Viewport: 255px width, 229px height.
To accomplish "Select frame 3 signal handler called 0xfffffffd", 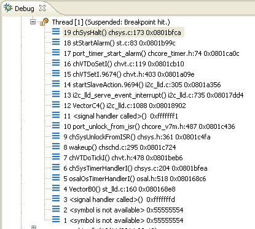I will click(119, 200).
